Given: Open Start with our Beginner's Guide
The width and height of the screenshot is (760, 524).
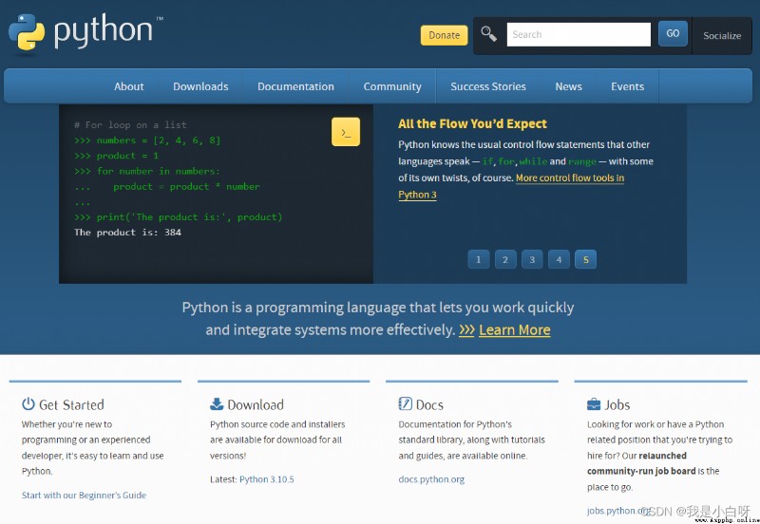Looking at the screenshot, I should pyautogui.click(x=84, y=495).
